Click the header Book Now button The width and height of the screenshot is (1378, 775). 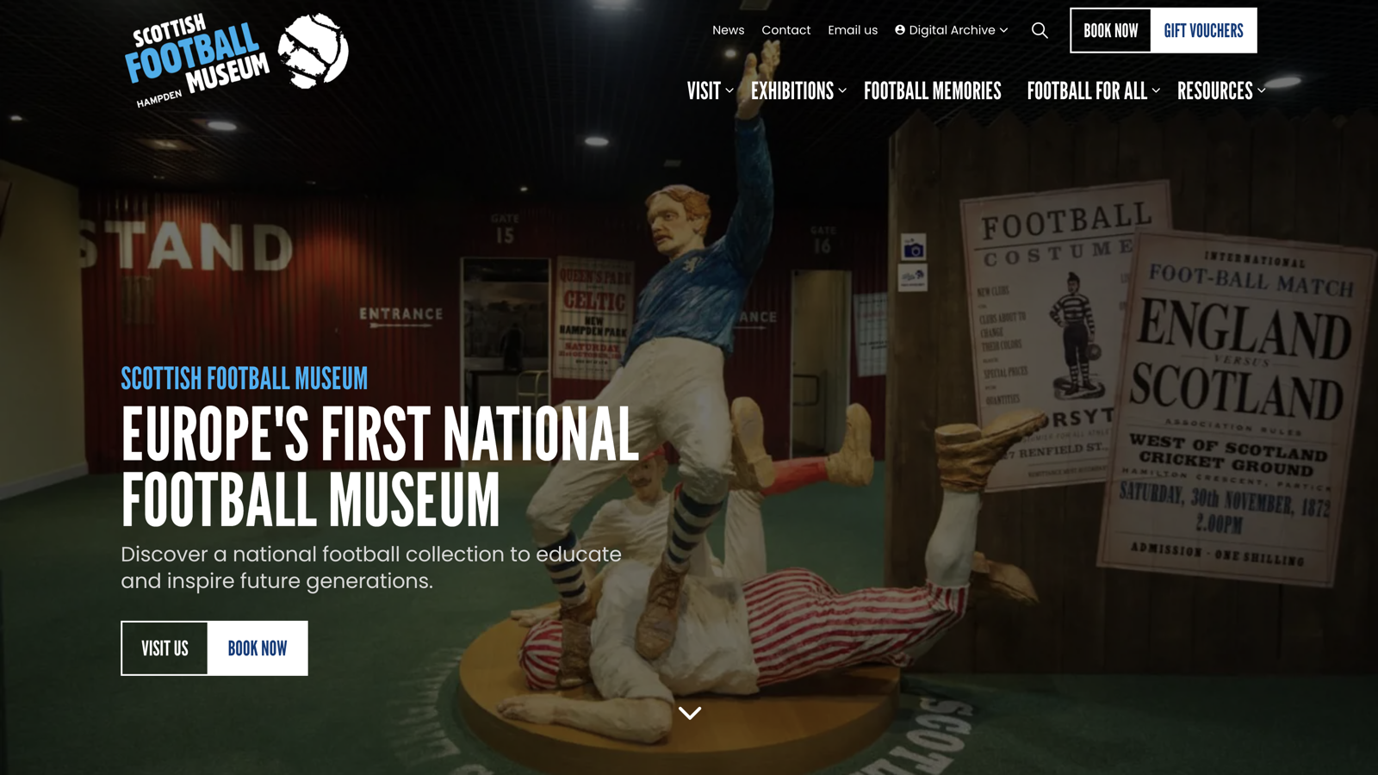pyautogui.click(x=1110, y=31)
